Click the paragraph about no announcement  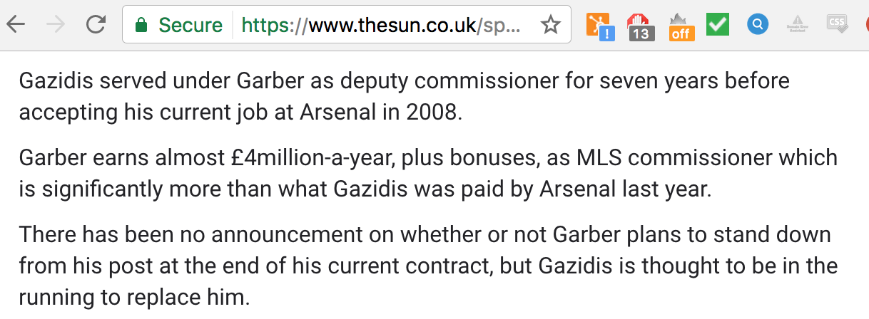(x=428, y=266)
